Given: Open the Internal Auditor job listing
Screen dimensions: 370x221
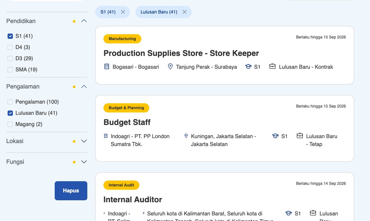Looking at the screenshot, I should (x=133, y=200).
